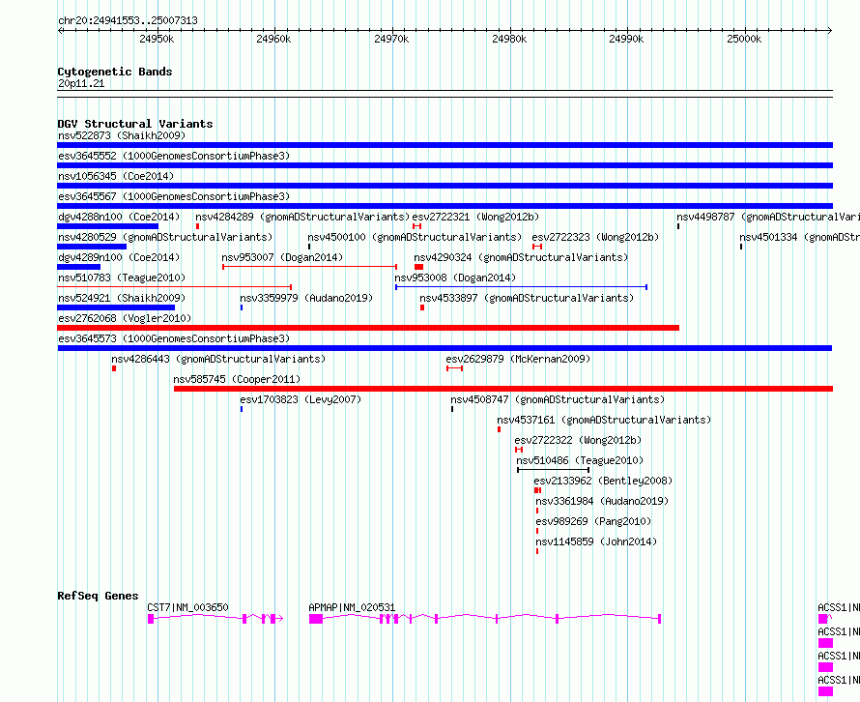Select the nsv522873 top blue bar
The image size is (860, 702).
pos(444,145)
